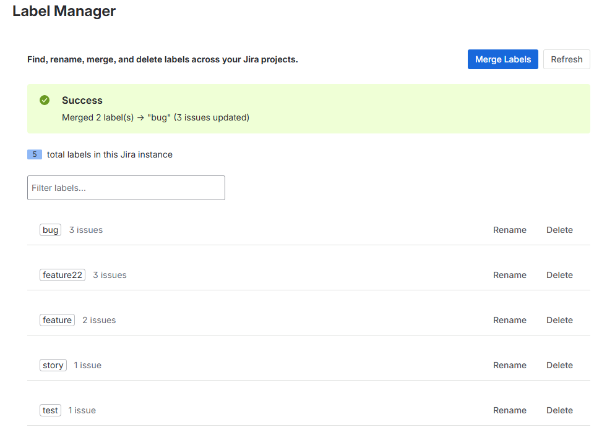Delete the bug label
Image resolution: width=607 pixels, height=430 pixels.
click(x=559, y=230)
